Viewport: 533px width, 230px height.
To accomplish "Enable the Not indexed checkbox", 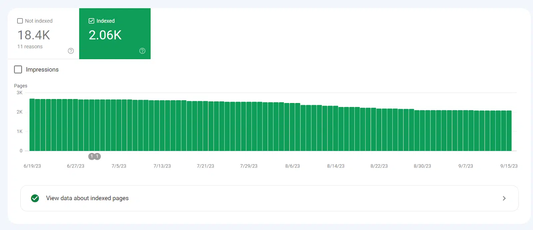I will [x=20, y=21].
